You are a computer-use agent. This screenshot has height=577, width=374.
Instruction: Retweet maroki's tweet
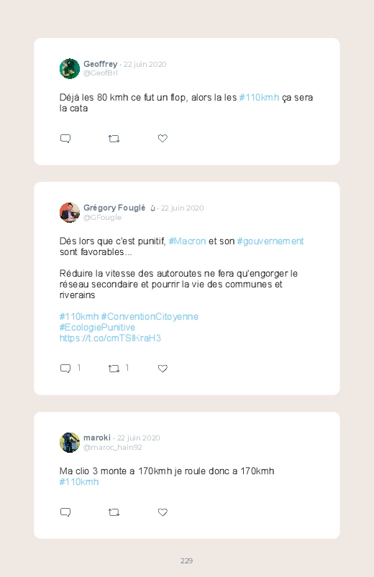click(114, 512)
